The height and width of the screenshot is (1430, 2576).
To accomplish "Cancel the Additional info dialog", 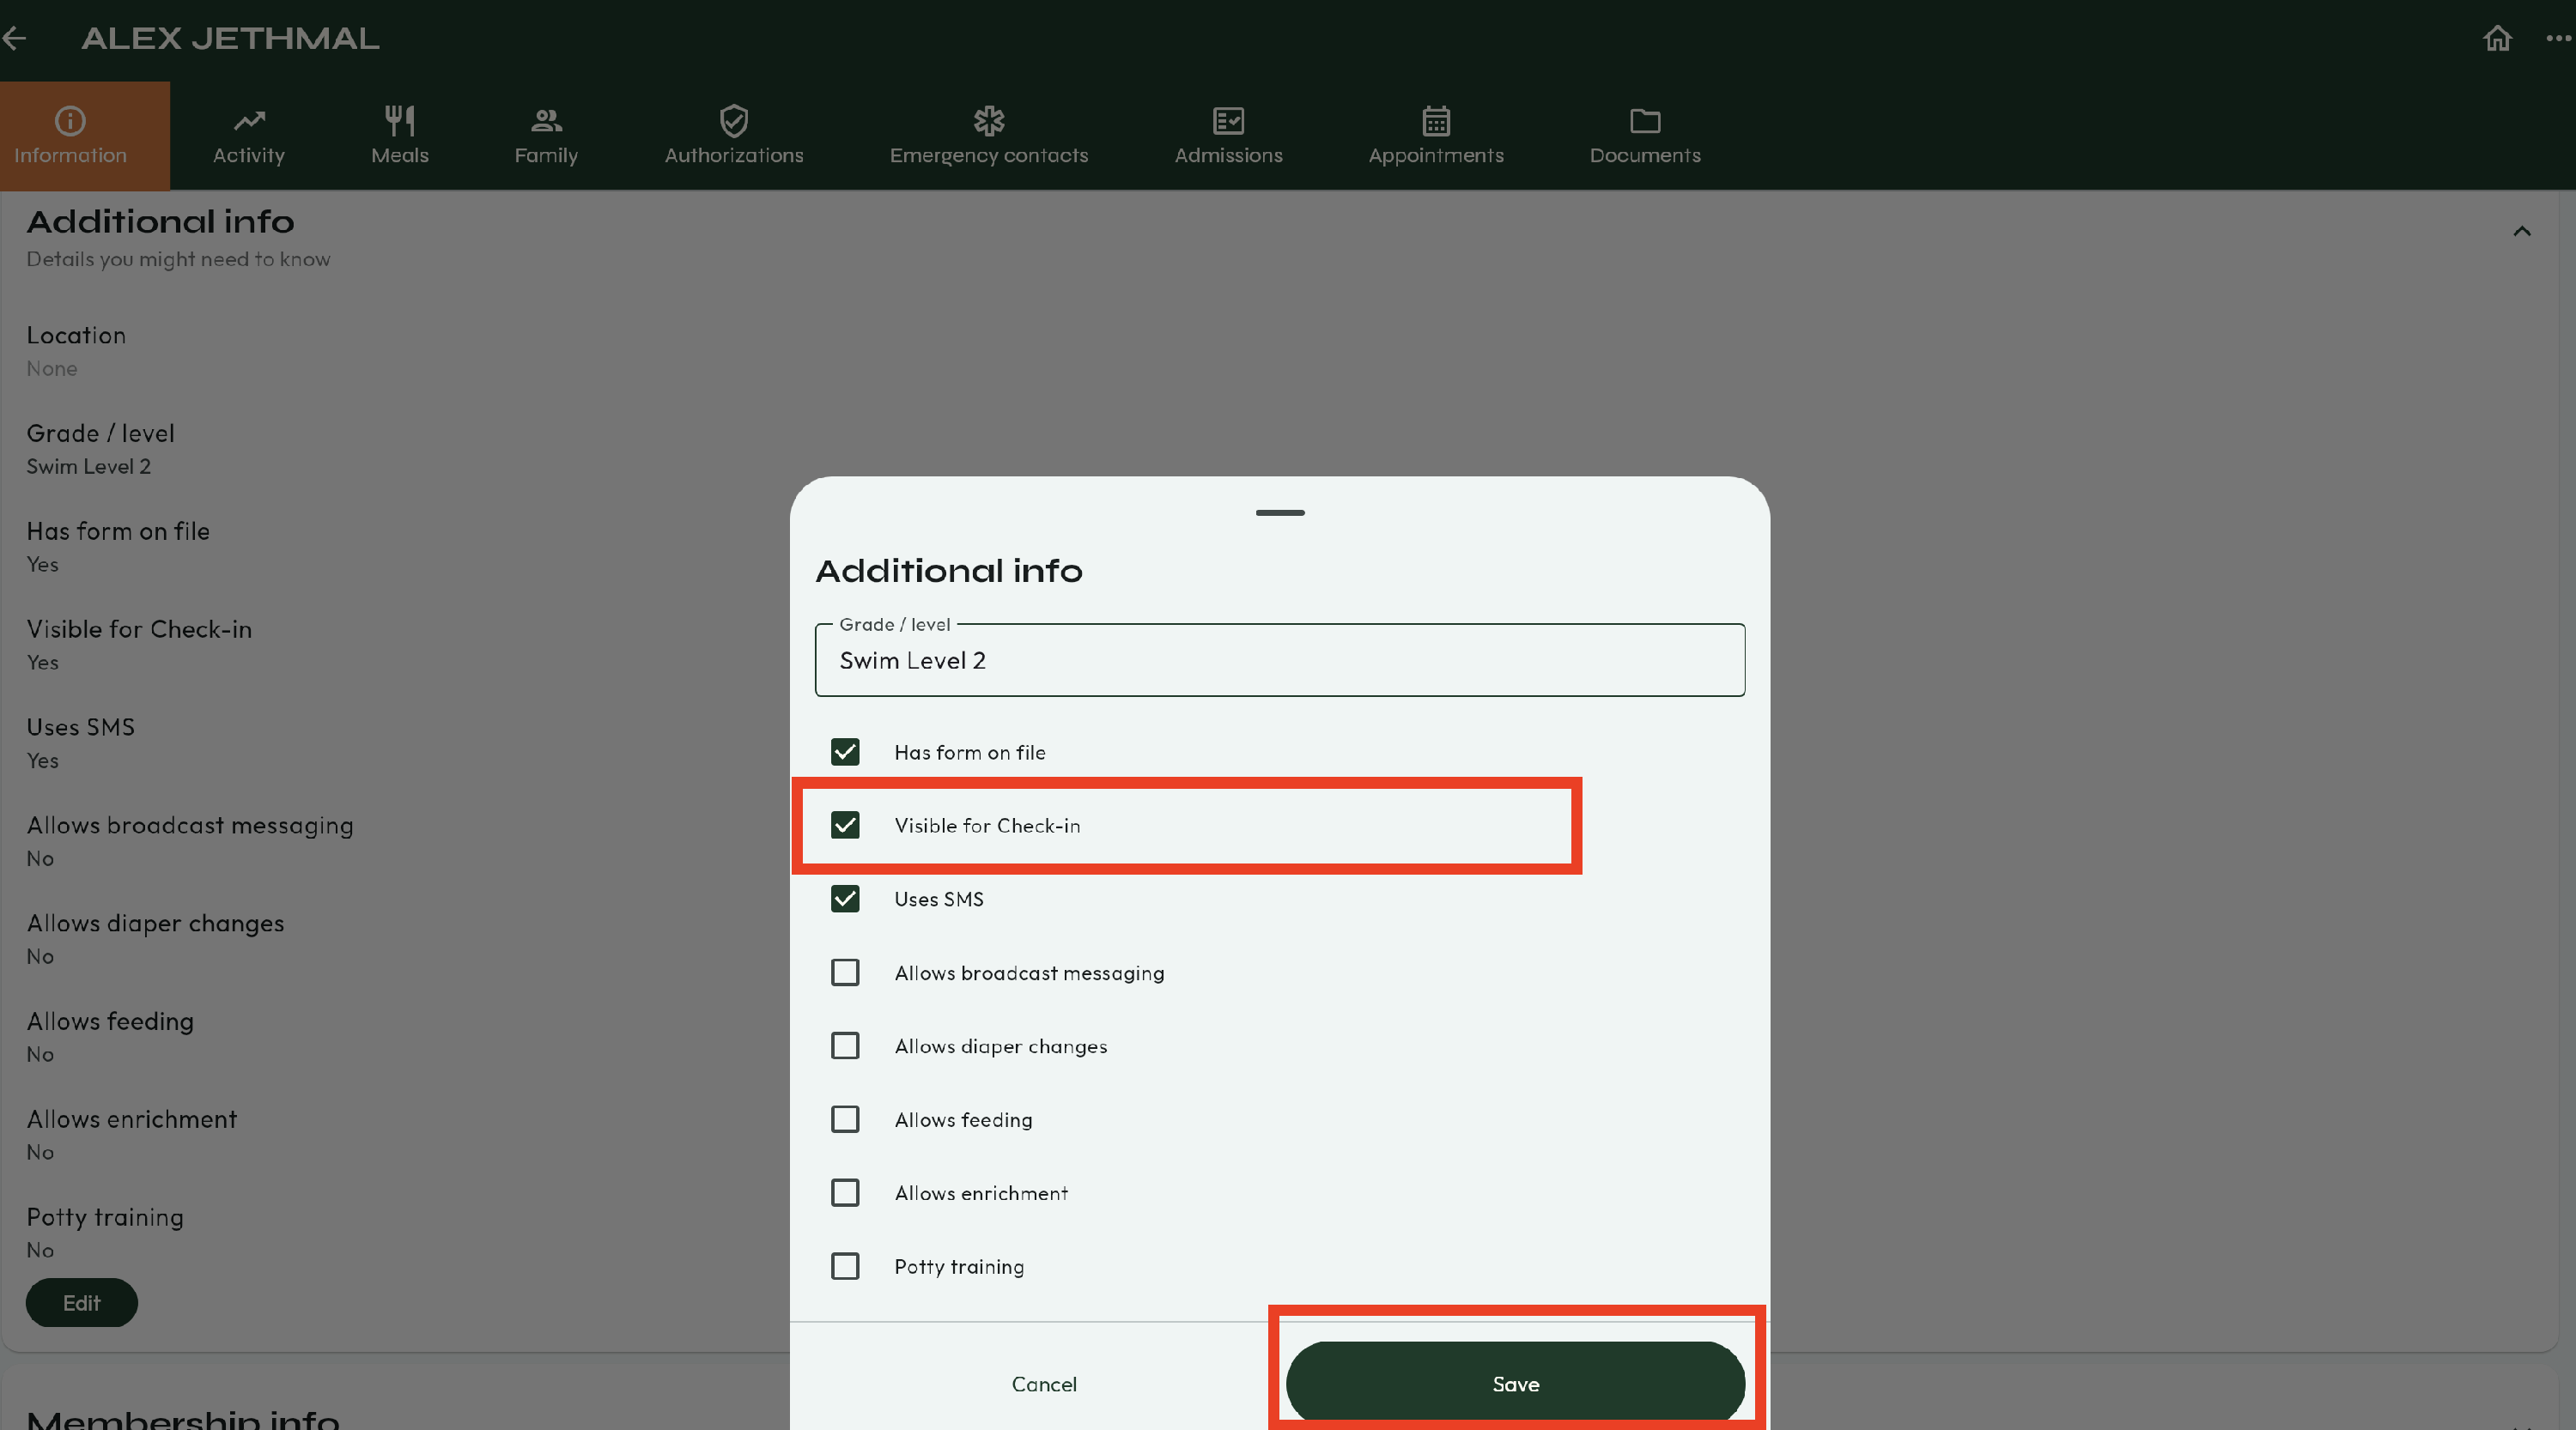I will pos(1043,1384).
